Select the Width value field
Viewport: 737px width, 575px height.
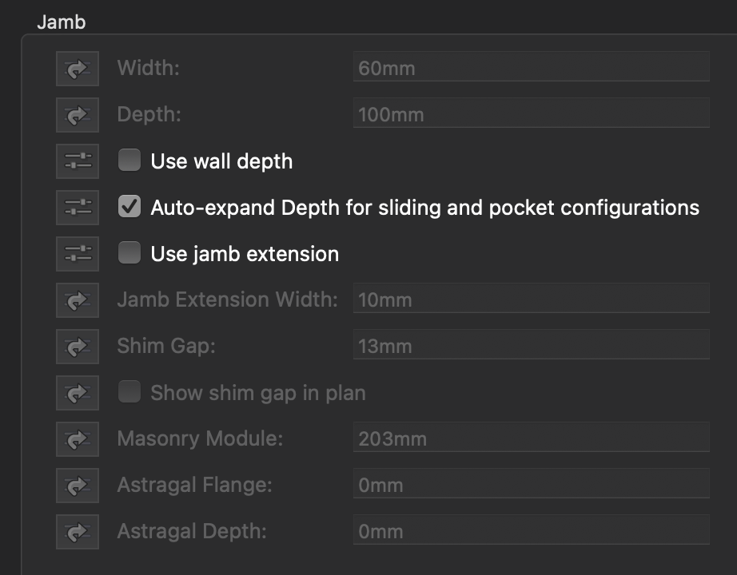point(531,67)
